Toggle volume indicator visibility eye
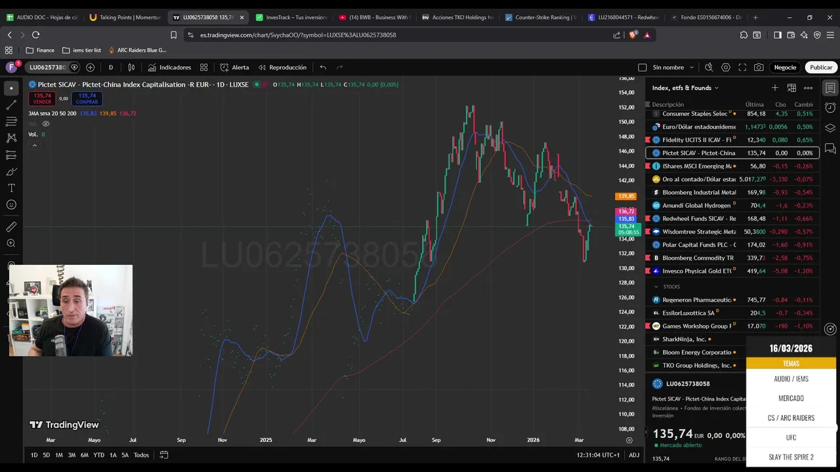The height and width of the screenshot is (472, 840). click(x=46, y=124)
